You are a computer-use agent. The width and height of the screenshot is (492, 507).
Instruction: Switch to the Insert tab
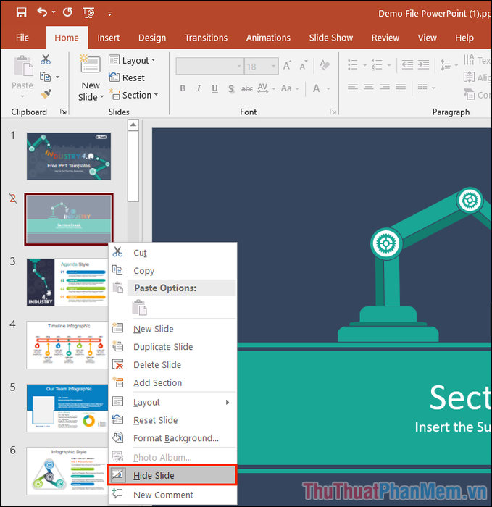pos(109,38)
